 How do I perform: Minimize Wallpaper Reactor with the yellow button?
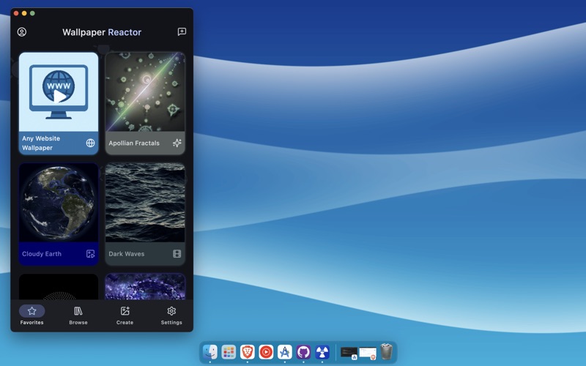(x=24, y=13)
